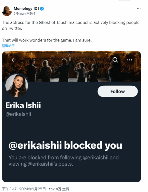
Task: Click the tweet text about Ghost of Tsushima
Action: click(71, 25)
